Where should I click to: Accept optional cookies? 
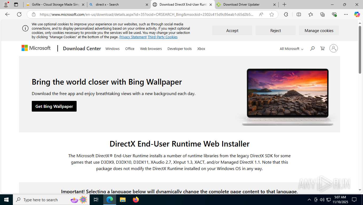pyautogui.click(x=232, y=30)
